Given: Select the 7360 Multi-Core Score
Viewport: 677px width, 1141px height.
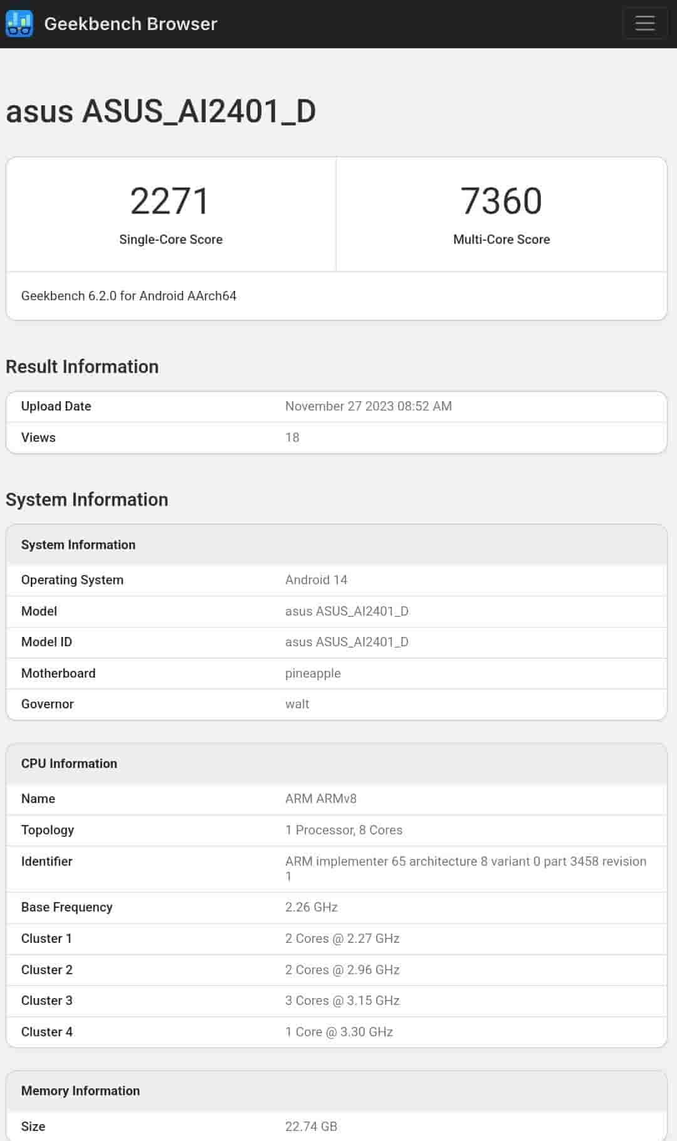Looking at the screenshot, I should click(x=501, y=201).
